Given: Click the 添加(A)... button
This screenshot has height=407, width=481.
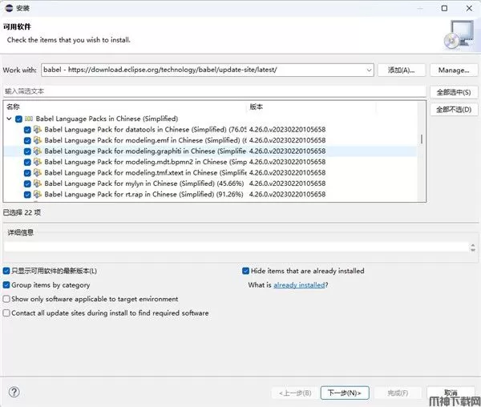Looking at the screenshot, I should tap(402, 71).
